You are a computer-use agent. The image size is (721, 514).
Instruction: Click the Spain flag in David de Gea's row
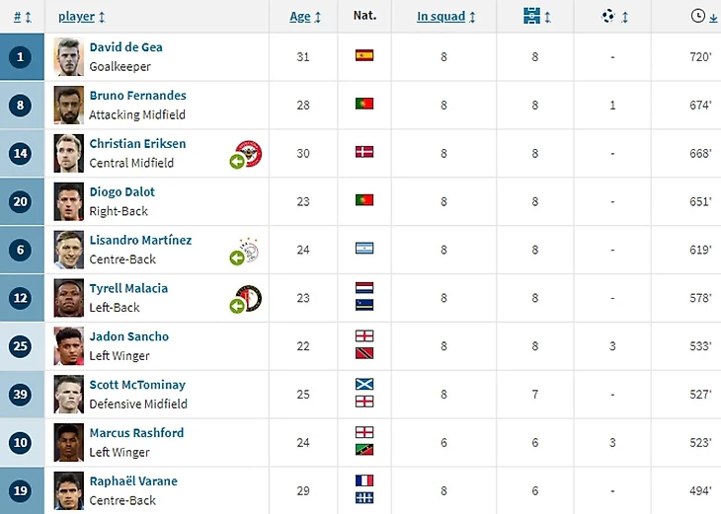click(364, 56)
